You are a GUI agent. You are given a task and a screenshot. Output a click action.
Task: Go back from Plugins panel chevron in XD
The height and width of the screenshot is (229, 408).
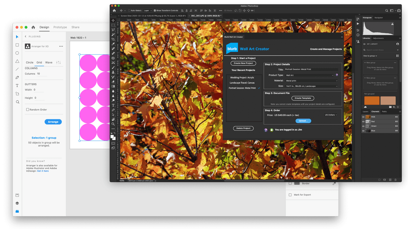pos(25,37)
